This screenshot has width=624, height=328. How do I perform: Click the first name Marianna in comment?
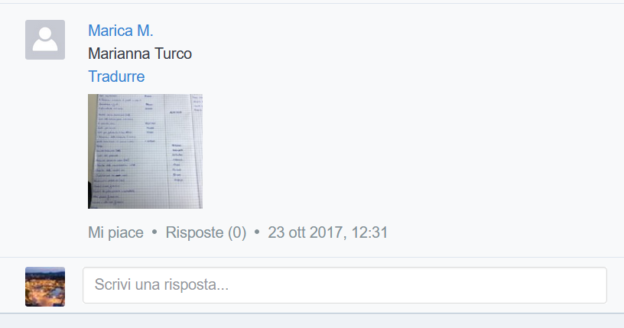[x=119, y=54]
